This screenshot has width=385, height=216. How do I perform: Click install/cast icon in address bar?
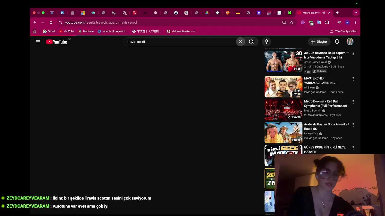(284, 22)
